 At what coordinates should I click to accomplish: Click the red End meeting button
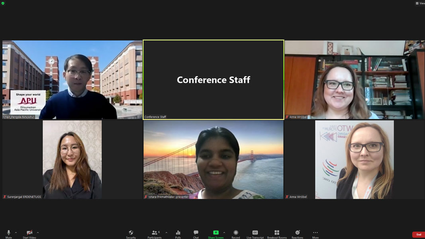[418, 235]
